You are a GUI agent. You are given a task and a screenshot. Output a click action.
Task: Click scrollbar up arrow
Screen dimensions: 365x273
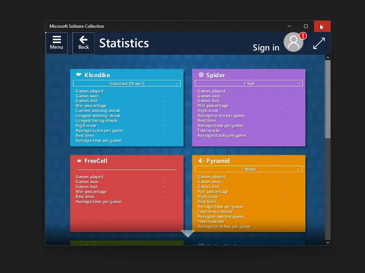328,58
